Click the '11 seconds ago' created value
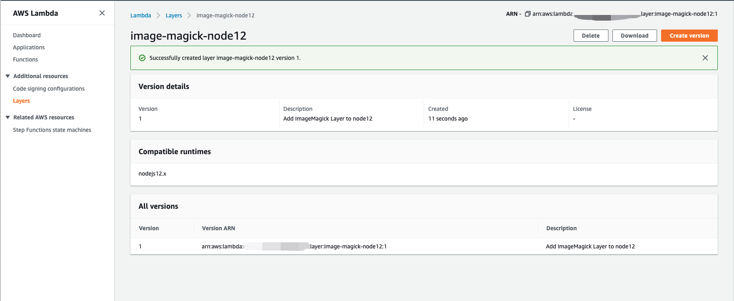The width and height of the screenshot is (734, 301). coord(448,119)
